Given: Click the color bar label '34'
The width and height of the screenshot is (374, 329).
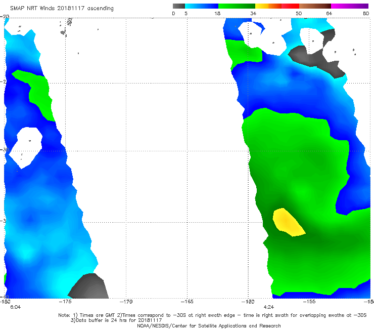Looking at the screenshot, I should click(253, 13).
